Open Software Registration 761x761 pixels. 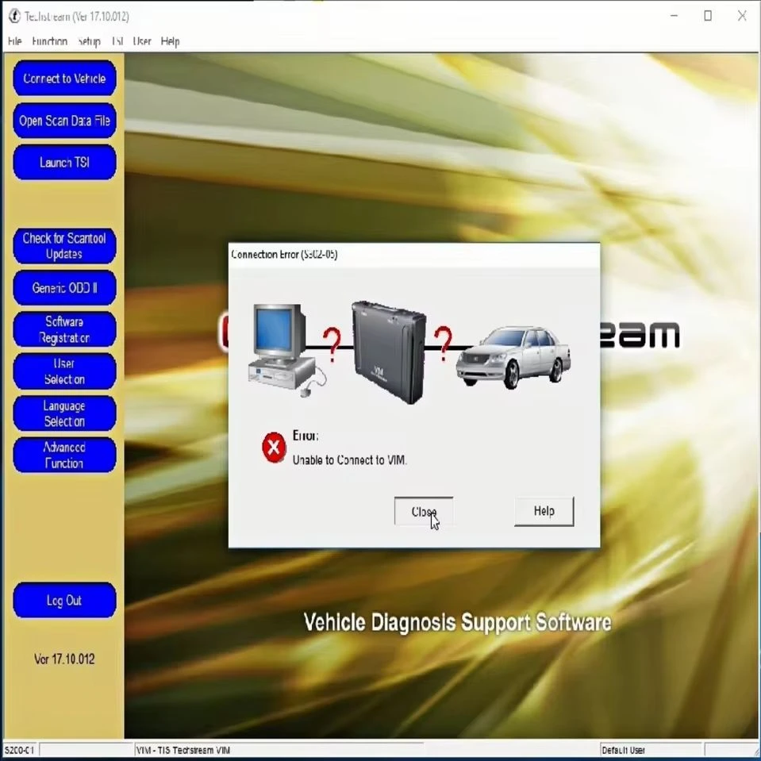(64, 329)
